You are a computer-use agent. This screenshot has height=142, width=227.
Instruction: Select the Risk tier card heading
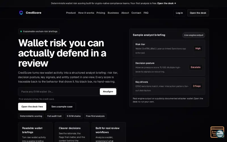coord(140,44)
